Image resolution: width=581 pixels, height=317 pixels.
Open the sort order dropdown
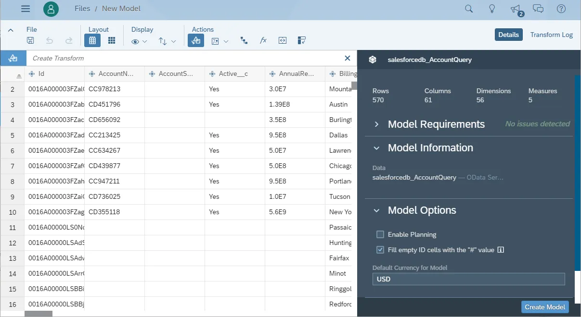[167, 40]
